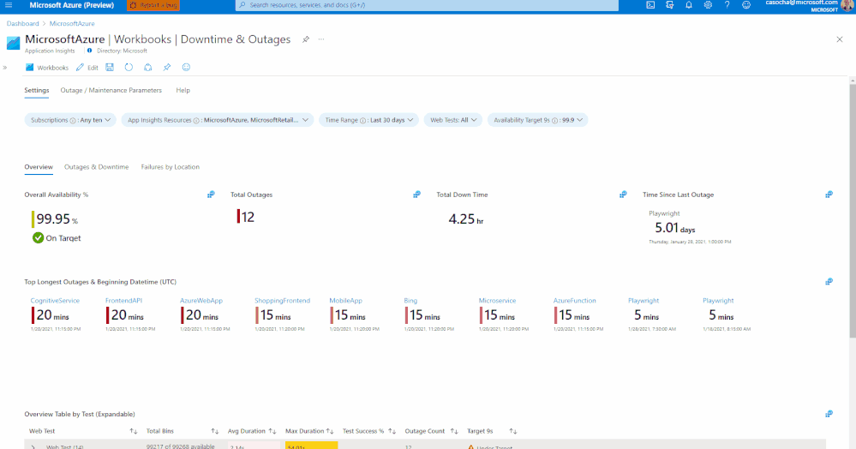Click the AzureWebApp outage tile
The width and height of the screenshot is (856, 449).
click(x=205, y=315)
